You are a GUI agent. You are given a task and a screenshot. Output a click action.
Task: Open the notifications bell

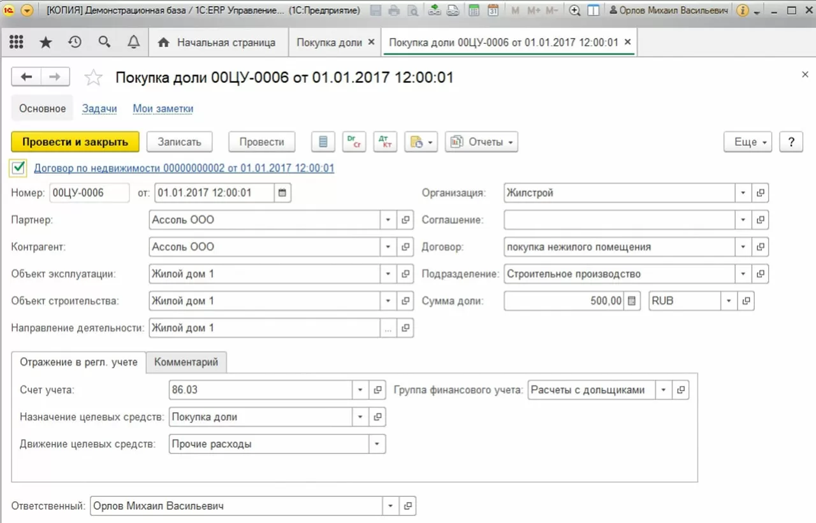[x=134, y=42]
